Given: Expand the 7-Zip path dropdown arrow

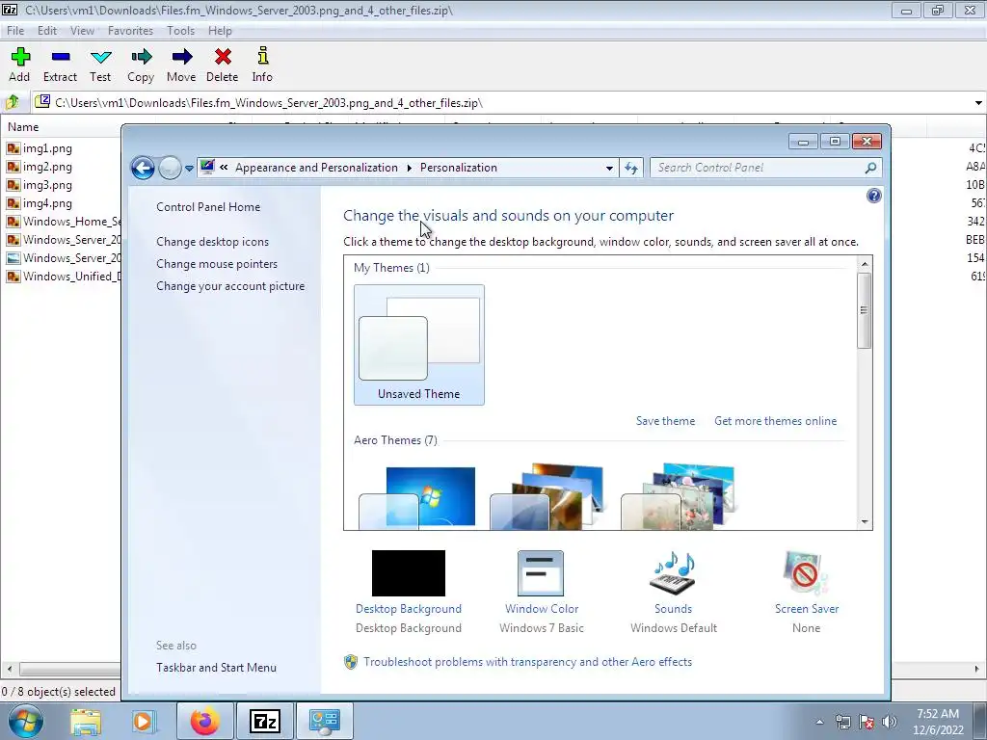Looking at the screenshot, I should [978, 102].
